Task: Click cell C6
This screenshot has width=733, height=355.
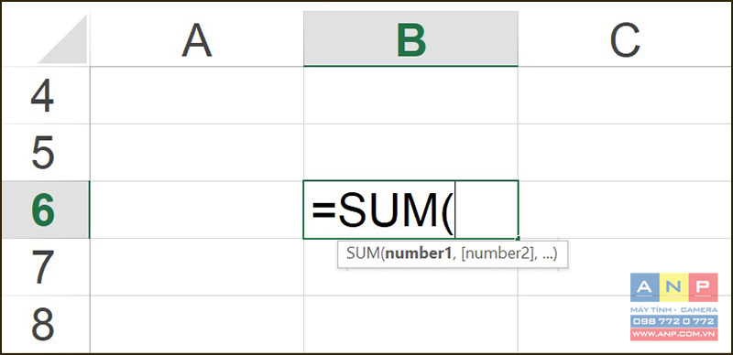Action: pyautogui.click(x=625, y=210)
